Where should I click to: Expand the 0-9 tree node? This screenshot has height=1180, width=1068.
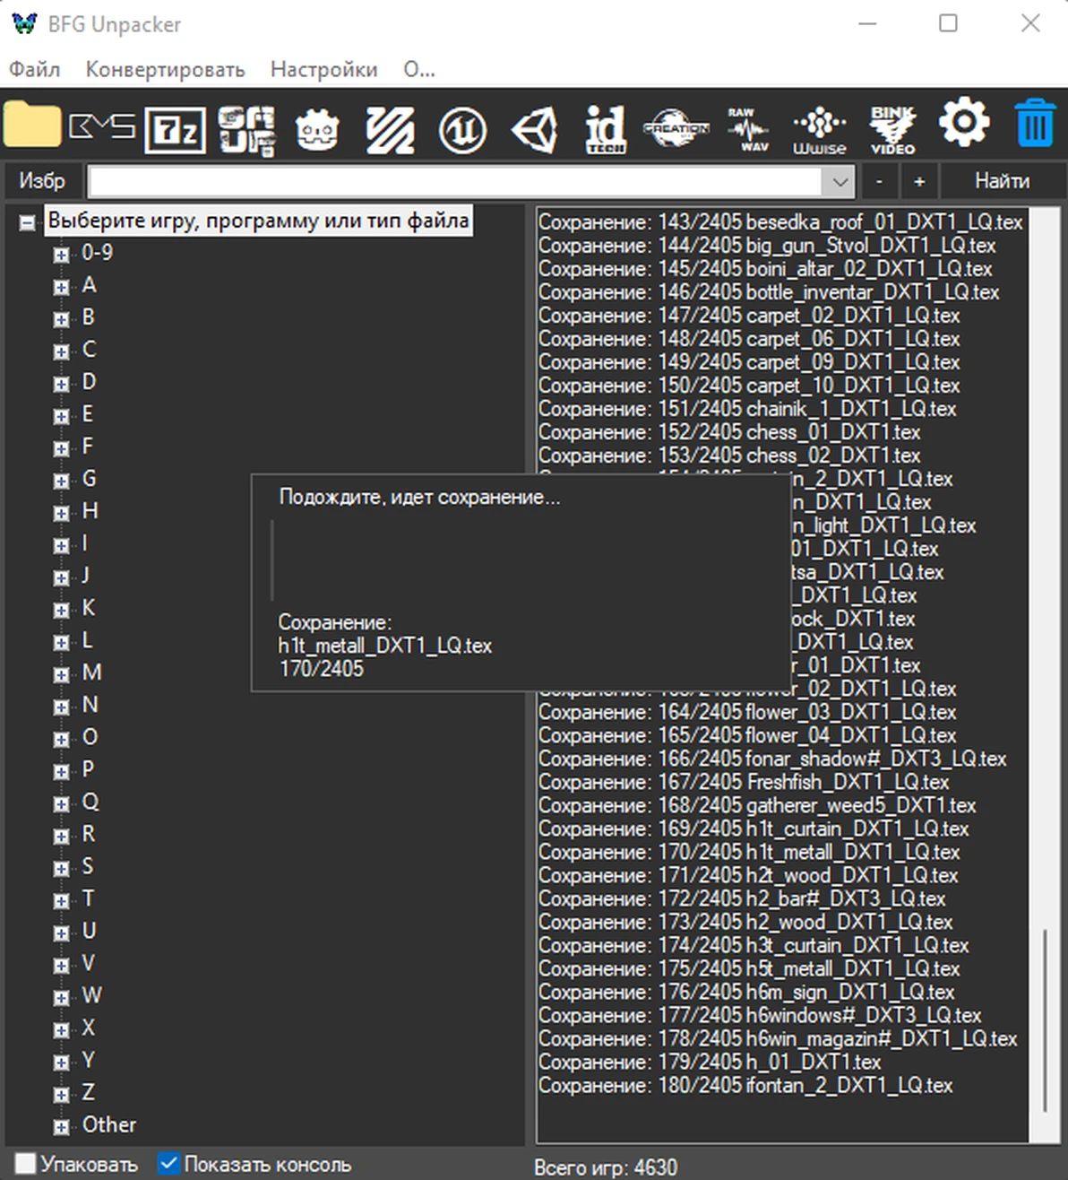coord(61,255)
